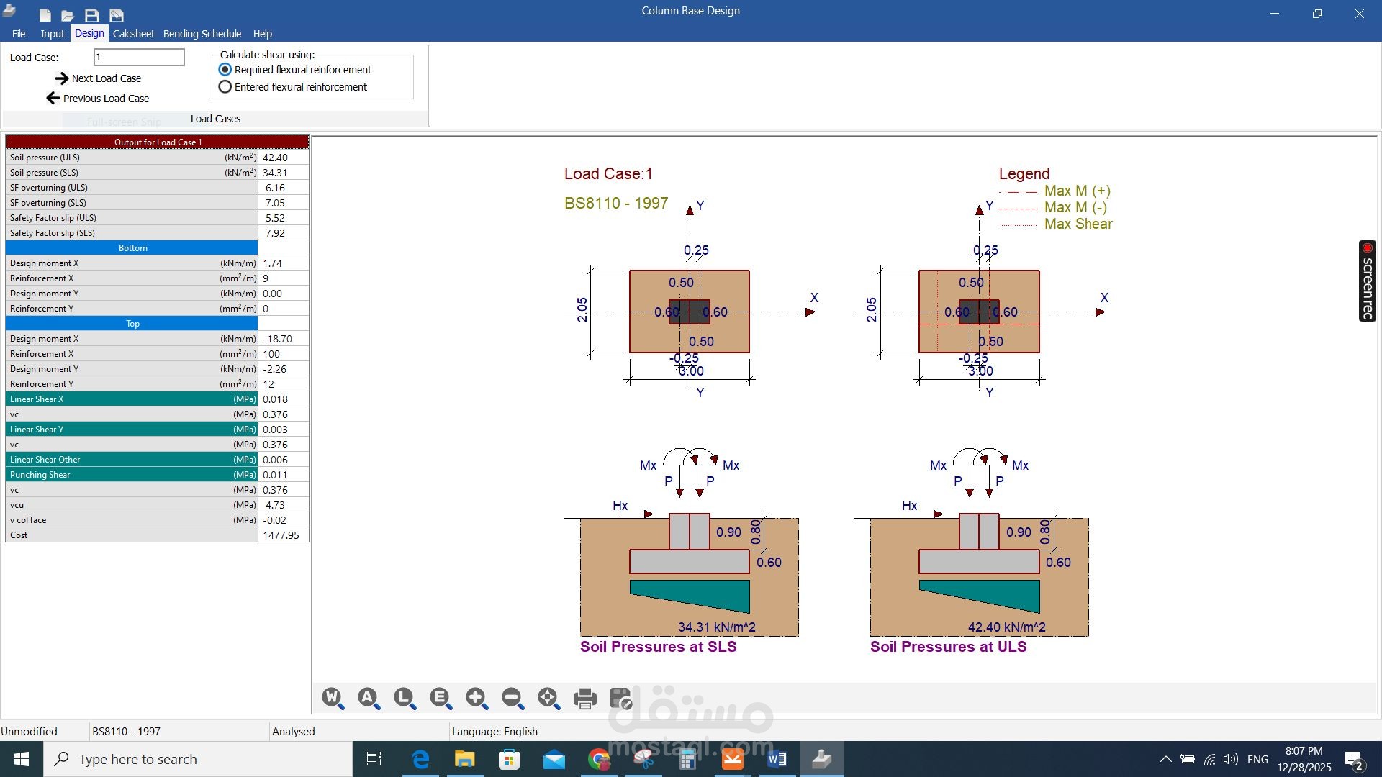Click the Save As icon in title bar
Screen dimensions: 1382x777
tap(117, 15)
